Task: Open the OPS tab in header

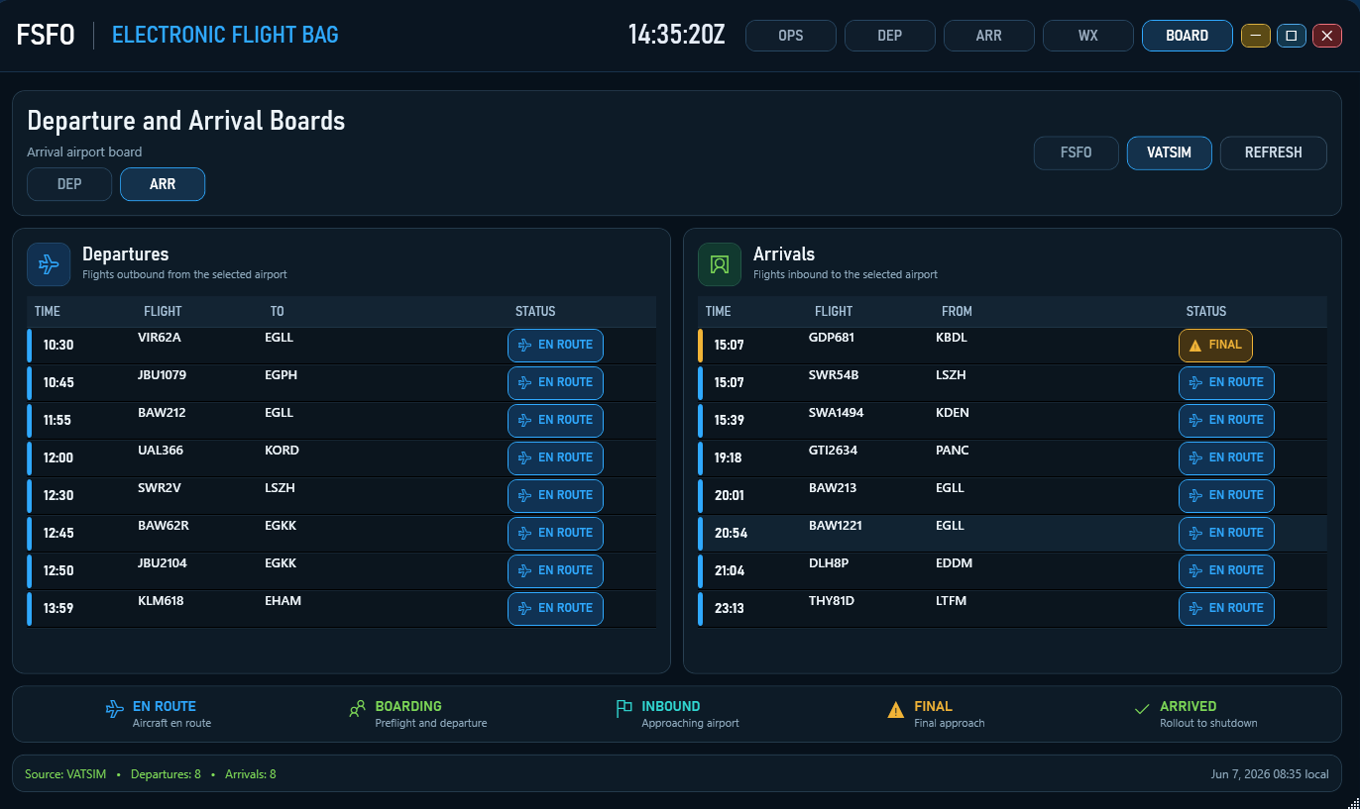Action: [x=791, y=36]
